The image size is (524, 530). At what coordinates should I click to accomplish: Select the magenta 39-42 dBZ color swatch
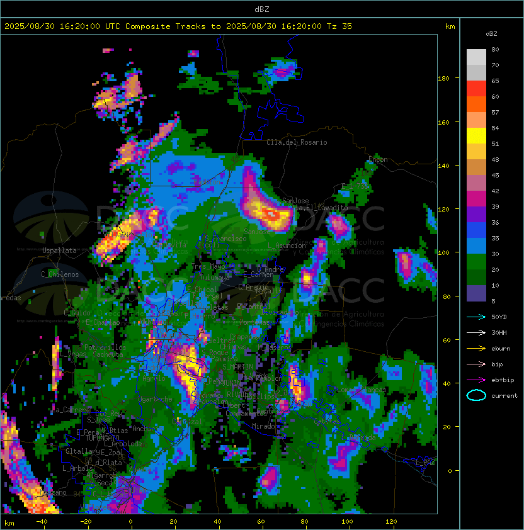point(476,199)
